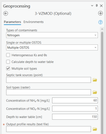The image size is (106, 134).
Task: Click the Concentration of NH4-N label
Action: click(x=28, y=100)
